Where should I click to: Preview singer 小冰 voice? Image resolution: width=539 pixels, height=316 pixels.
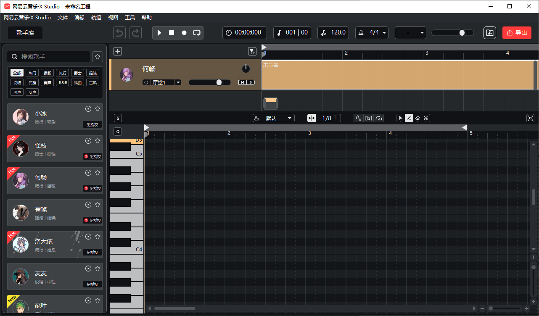(x=88, y=109)
